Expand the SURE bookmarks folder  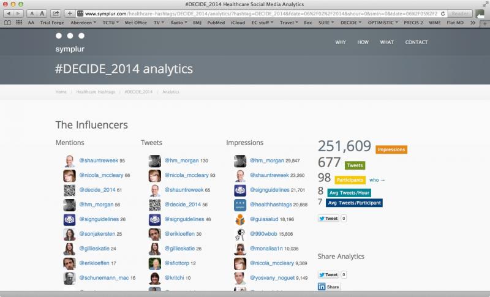click(x=326, y=23)
